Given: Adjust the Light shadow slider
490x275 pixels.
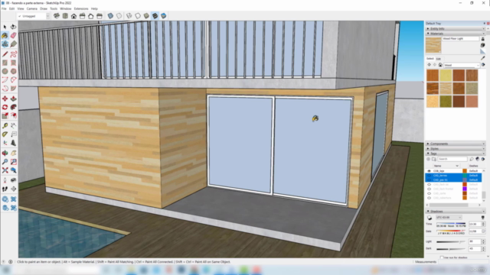Looking at the screenshot, I should tap(451, 241).
